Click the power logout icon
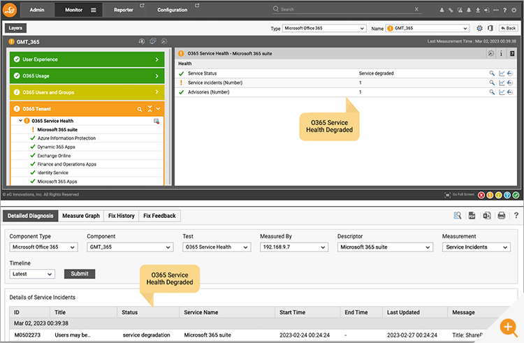Screen dimensions: 524x343 click(x=514, y=10)
